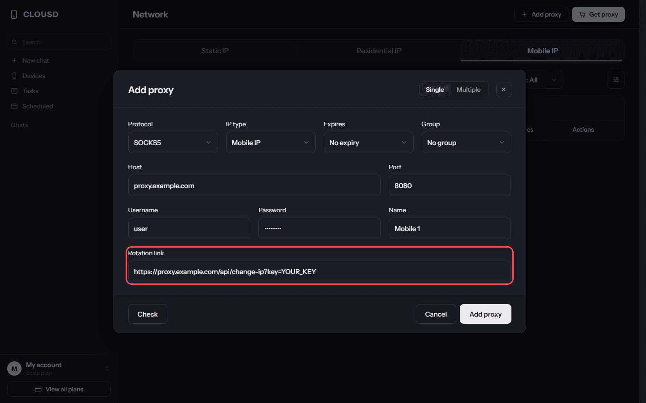Screen dimensions: 646x403
Task: Click the search magnifier icon in sidebar
Action: coord(15,42)
